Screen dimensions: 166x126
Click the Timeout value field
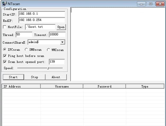(57, 34)
